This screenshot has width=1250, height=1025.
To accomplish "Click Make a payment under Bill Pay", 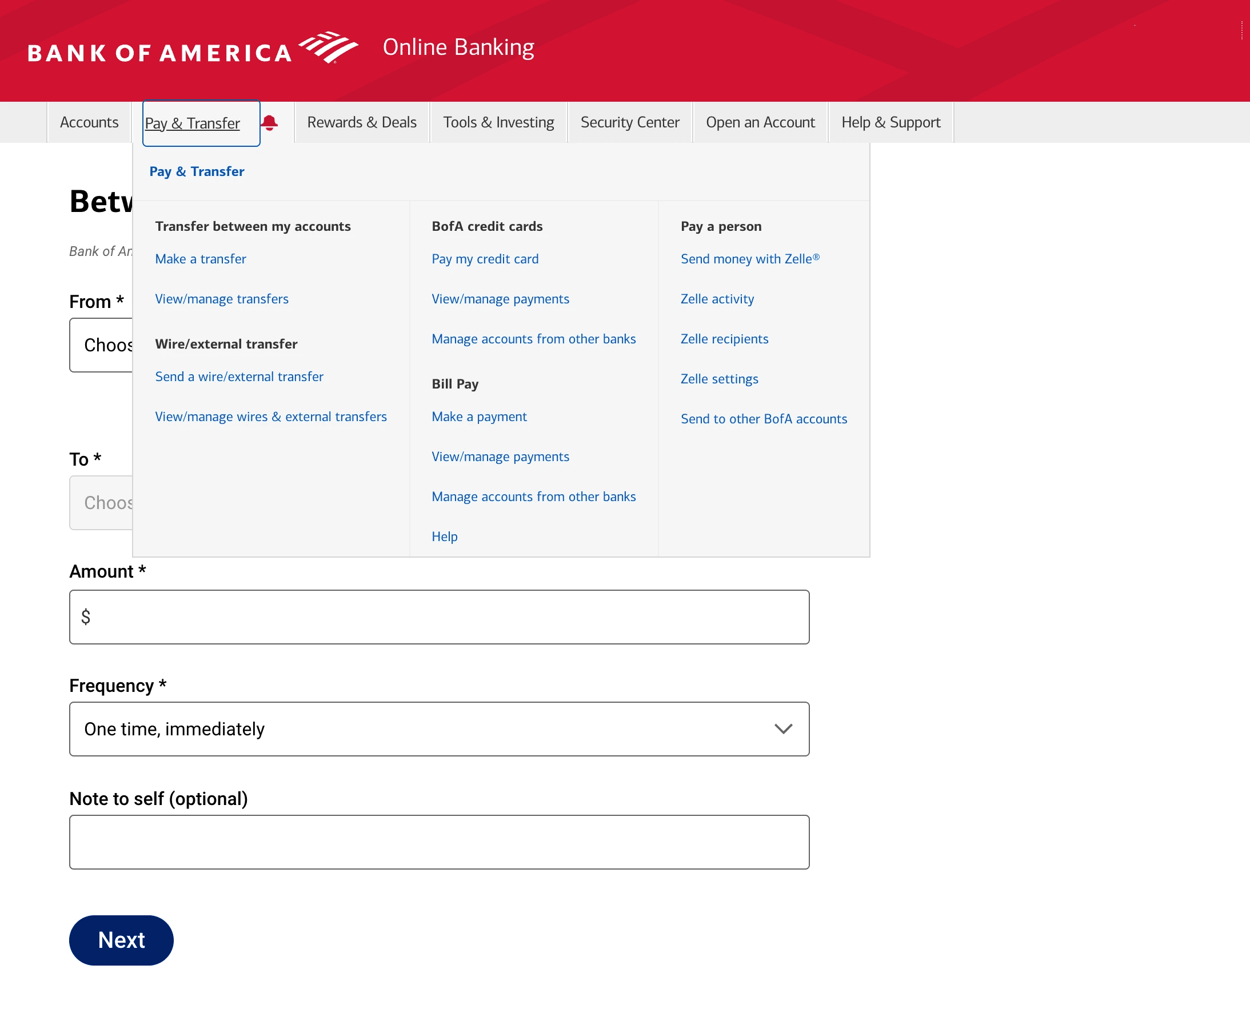I will [479, 417].
